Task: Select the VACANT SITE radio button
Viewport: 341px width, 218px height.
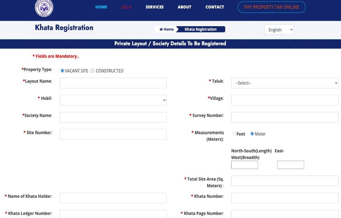Action: point(63,71)
